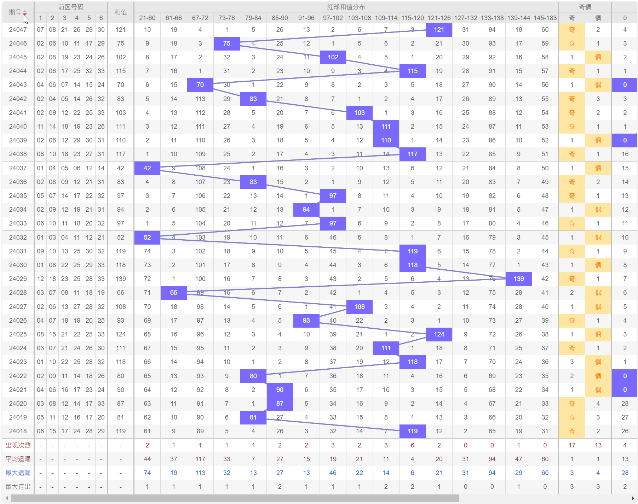This screenshot has width=638, height=504.
Task: Select the 91-96 range column header
Action: coord(306,18)
